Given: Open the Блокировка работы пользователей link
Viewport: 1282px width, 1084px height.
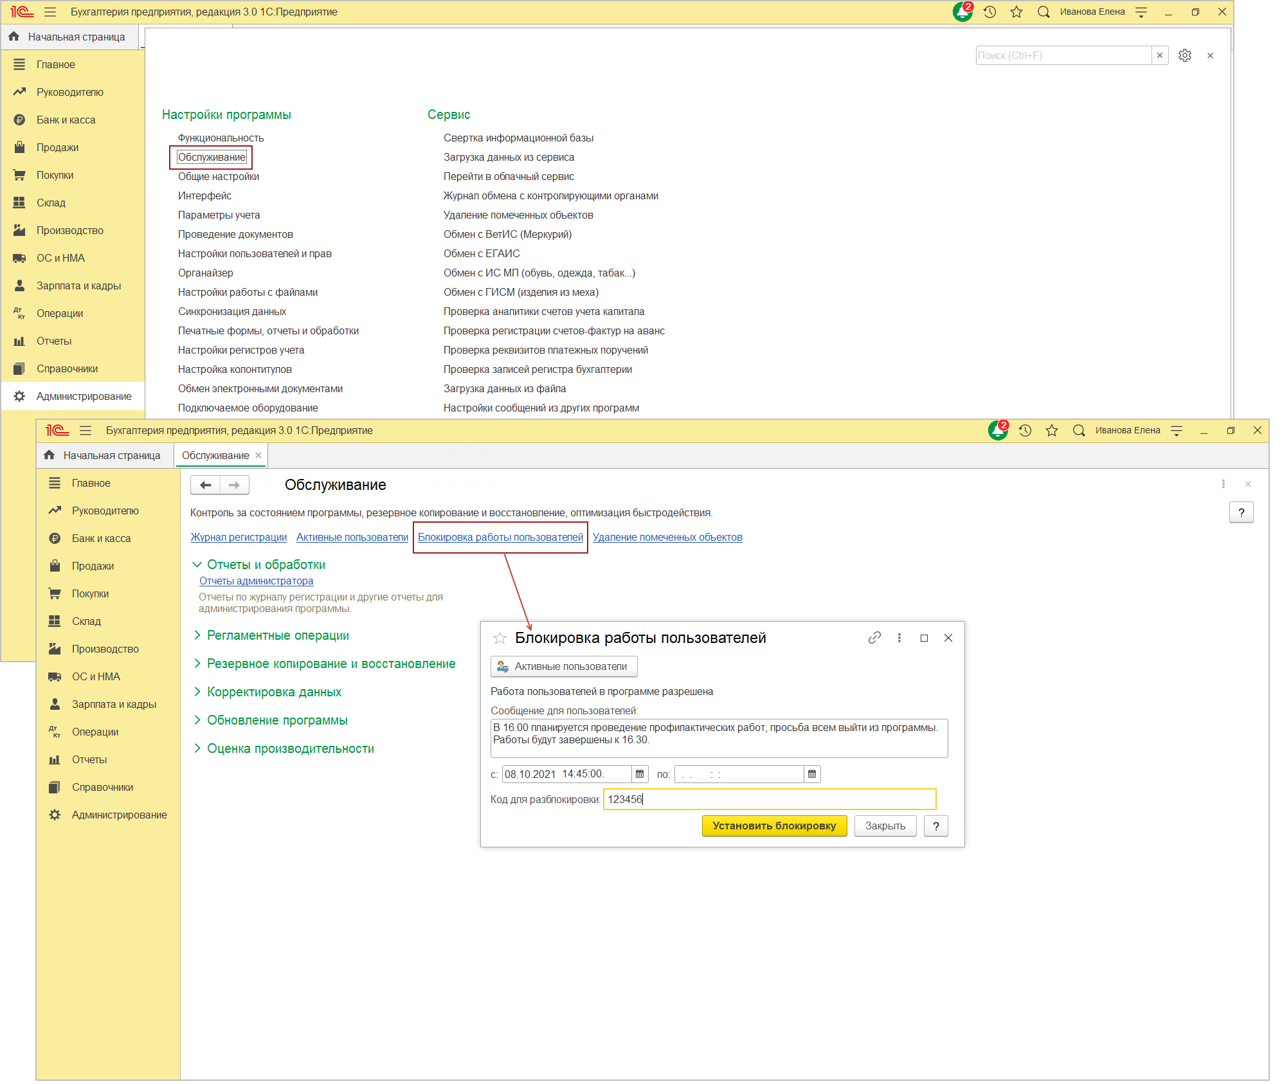Looking at the screenshot, I should [x=500, y=537].
